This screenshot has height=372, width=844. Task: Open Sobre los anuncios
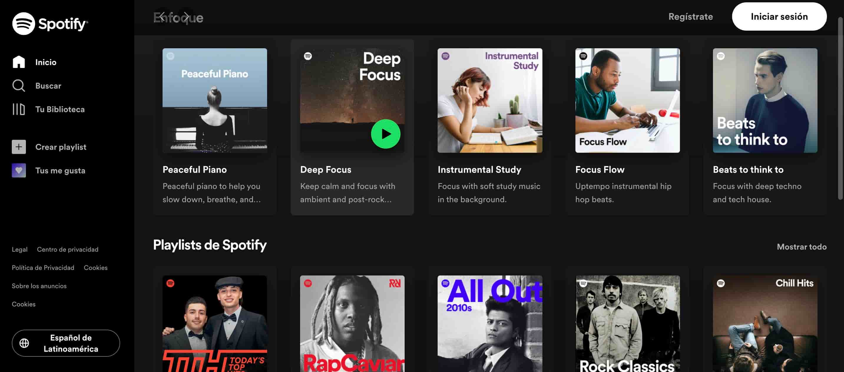[x=39, y=286]
